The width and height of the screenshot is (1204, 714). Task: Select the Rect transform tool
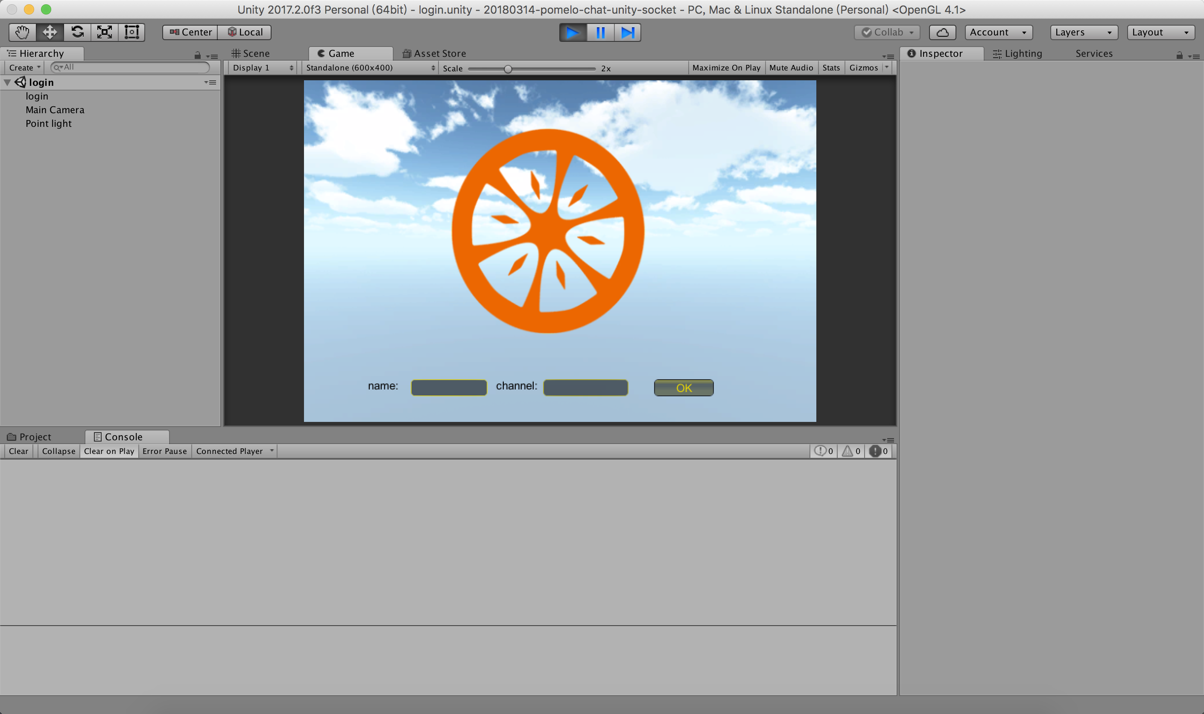click(132, 32)
